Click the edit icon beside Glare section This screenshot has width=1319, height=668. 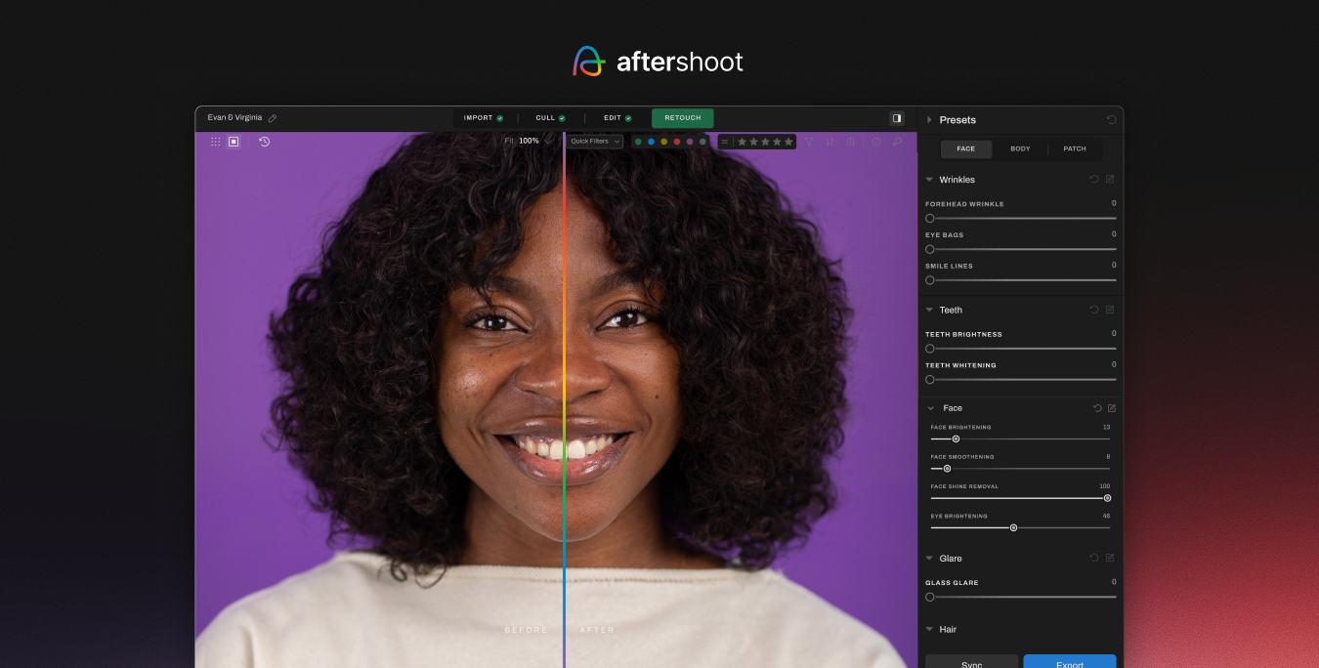1110,559
